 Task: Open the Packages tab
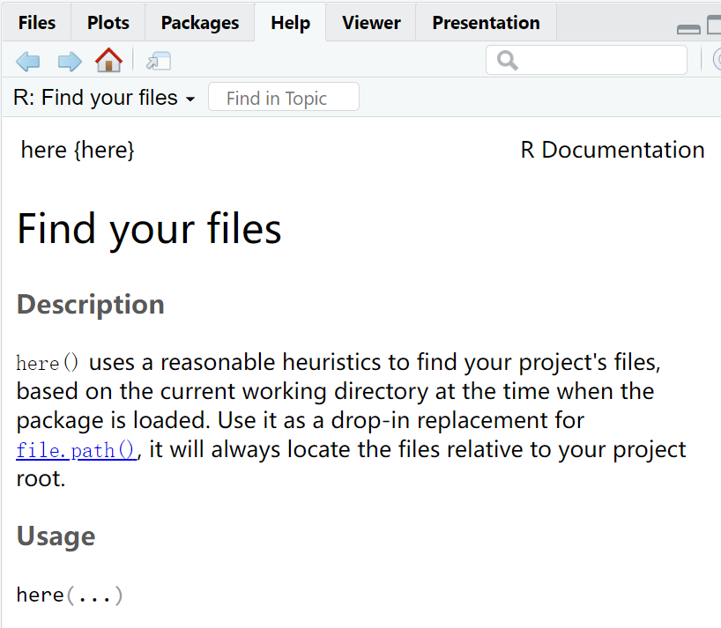[x=200, y=23]
